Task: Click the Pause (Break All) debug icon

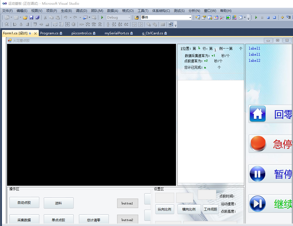Action: pos(262,17)
